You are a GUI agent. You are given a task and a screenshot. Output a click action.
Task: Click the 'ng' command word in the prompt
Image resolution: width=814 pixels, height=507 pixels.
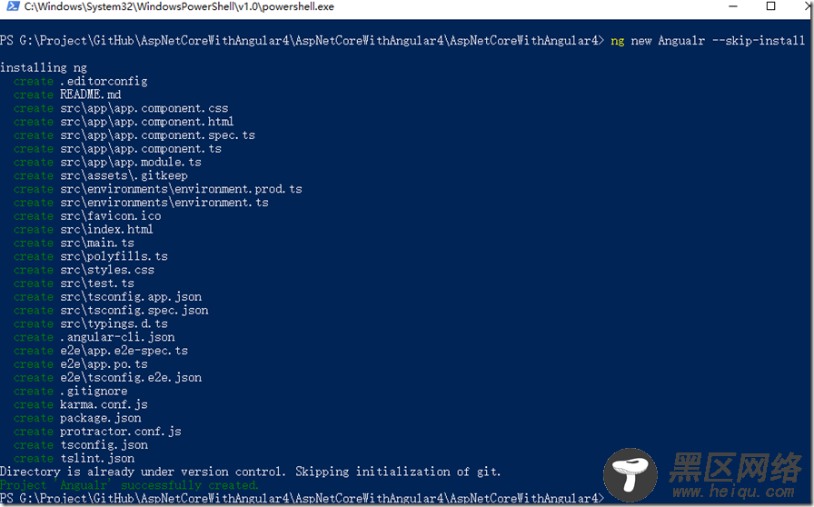pyautogui.click(x=617, y=41)
